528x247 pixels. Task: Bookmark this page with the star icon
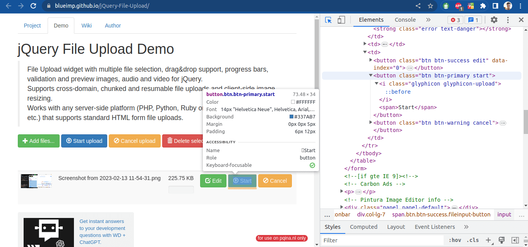click(430, 6)
